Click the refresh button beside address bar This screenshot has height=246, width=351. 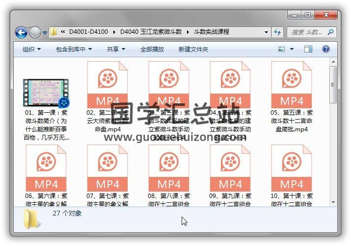(x=277, y=32)
